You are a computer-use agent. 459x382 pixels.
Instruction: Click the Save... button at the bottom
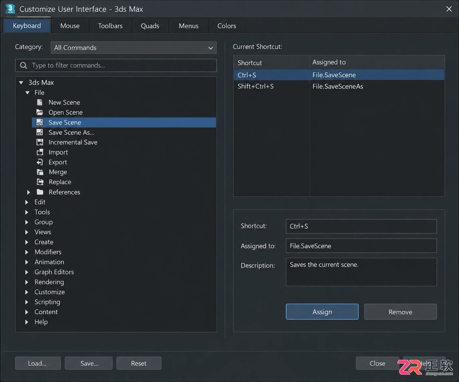[89, 363]
